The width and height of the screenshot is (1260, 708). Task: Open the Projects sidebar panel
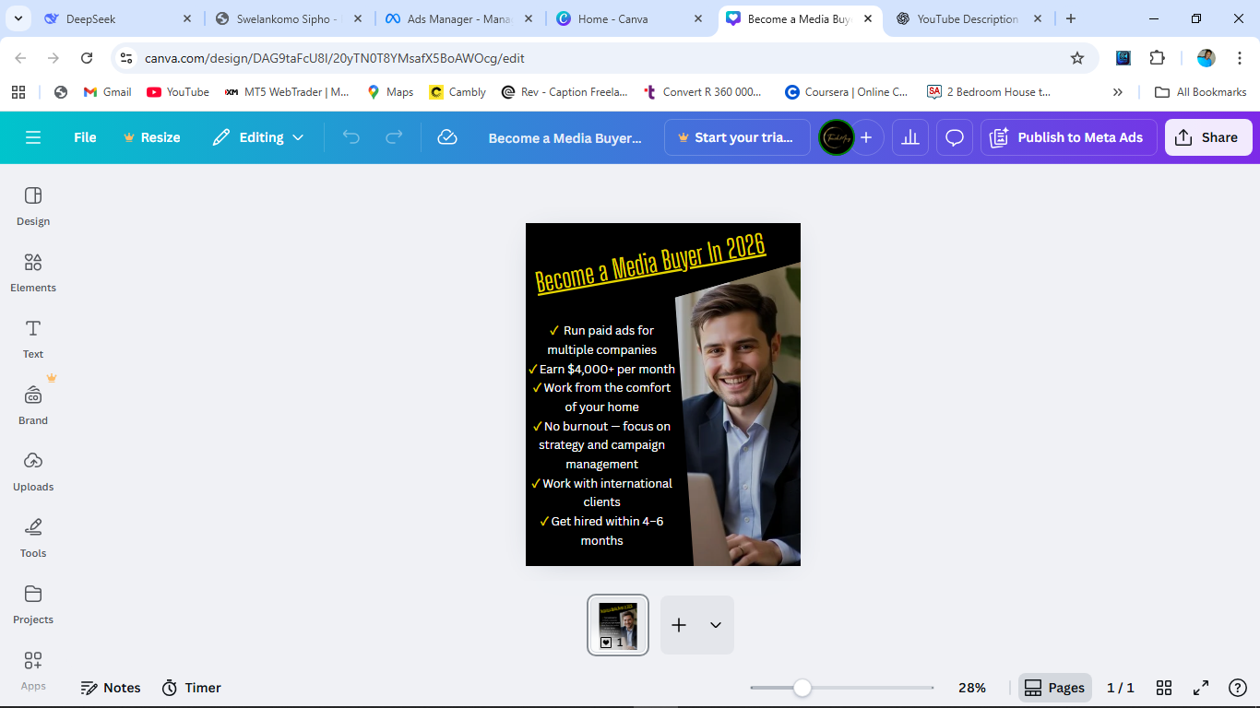coord(33,604)
